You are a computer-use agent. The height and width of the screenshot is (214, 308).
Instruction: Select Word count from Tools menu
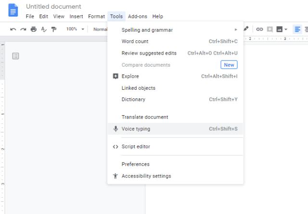point(175,42)
